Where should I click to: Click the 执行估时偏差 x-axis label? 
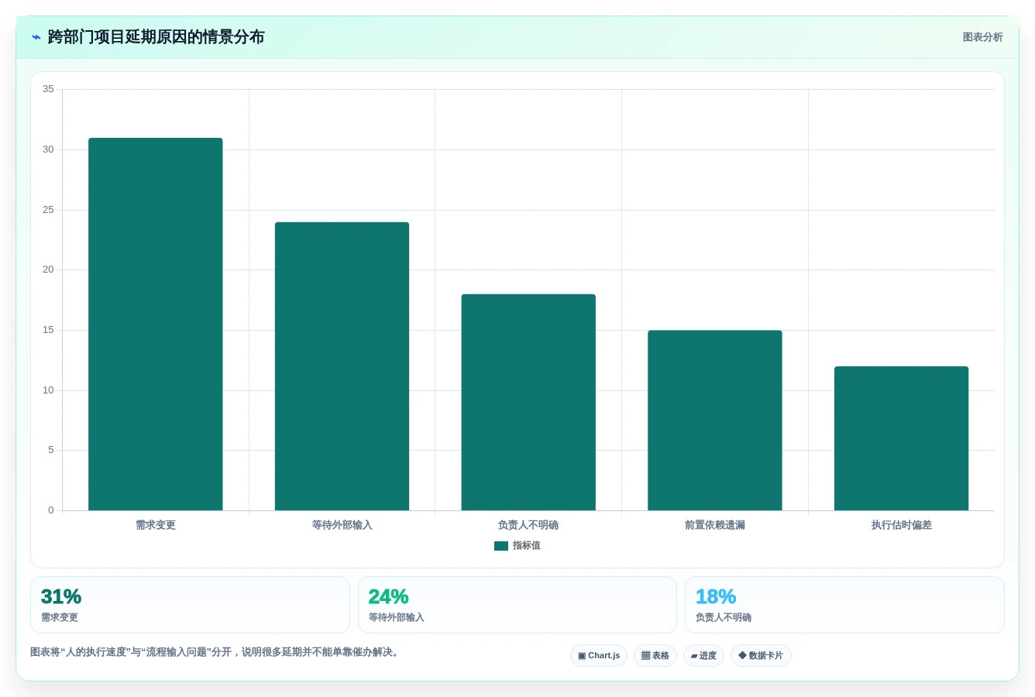tap(901, 525)
